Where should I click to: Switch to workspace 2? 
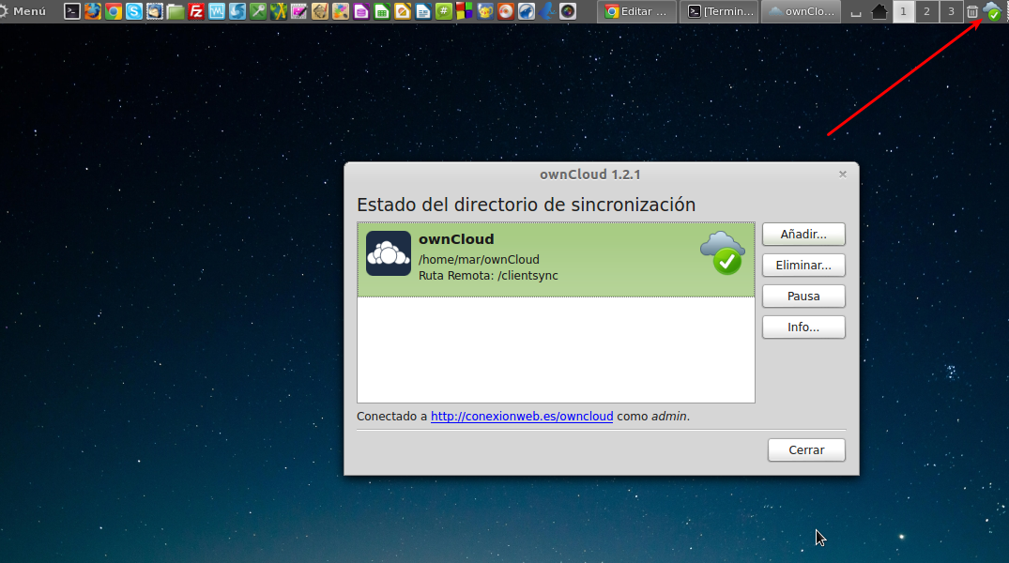click(x=925, y=11)
